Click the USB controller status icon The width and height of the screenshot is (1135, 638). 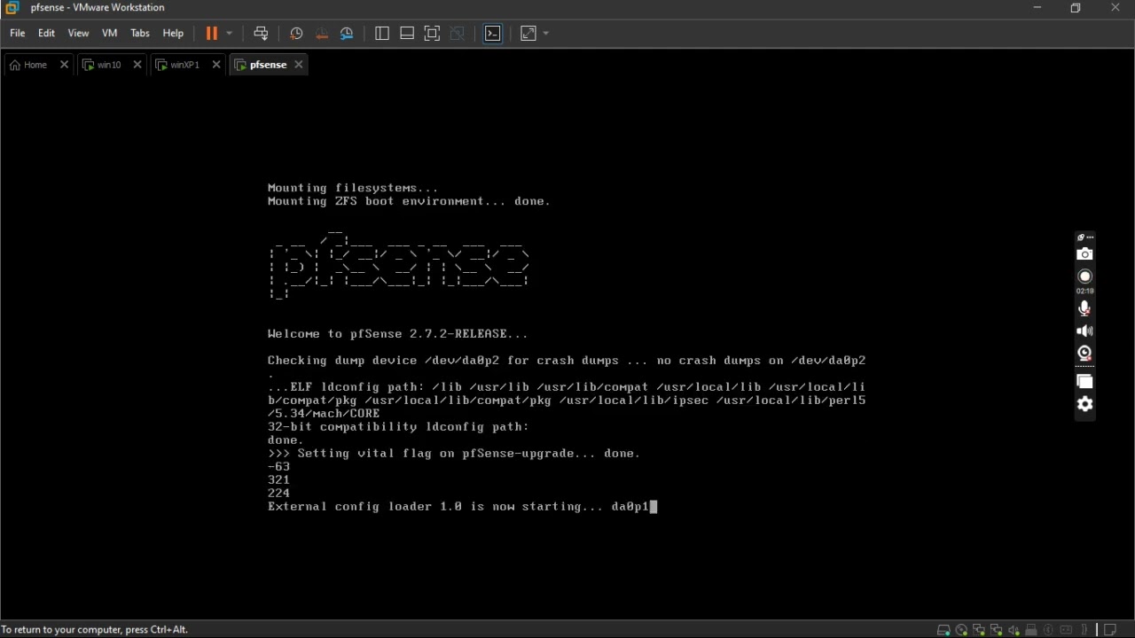(1031, 630)
